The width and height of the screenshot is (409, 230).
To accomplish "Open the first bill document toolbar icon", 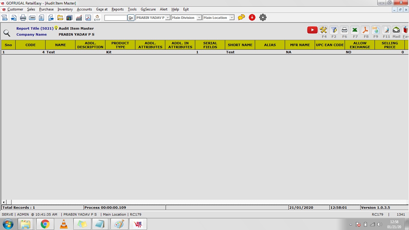I will coord(4,18).
